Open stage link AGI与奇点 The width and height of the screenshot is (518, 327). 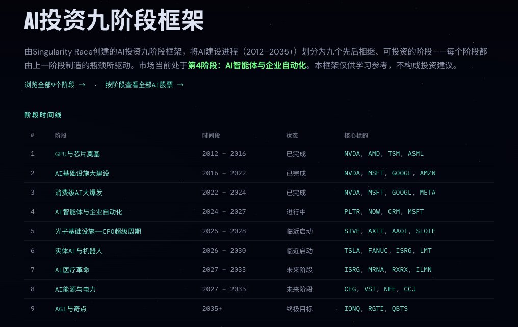click(x=71, y=309)
